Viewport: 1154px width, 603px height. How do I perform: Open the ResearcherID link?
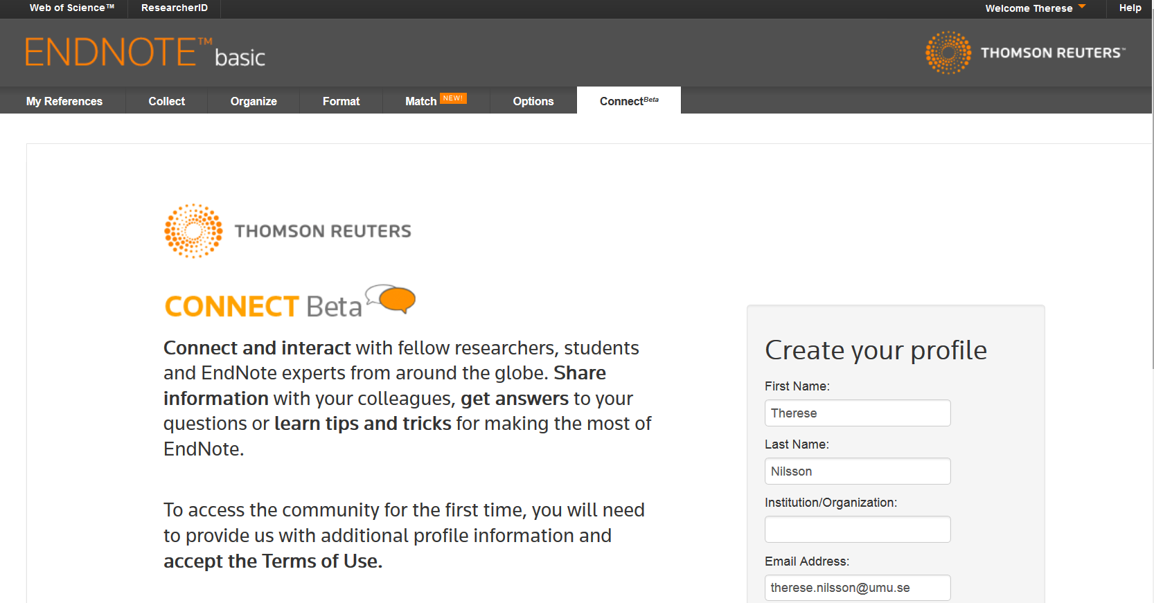[175, 8]
